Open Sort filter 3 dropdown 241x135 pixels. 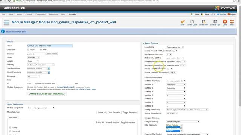tap(176, 88)
